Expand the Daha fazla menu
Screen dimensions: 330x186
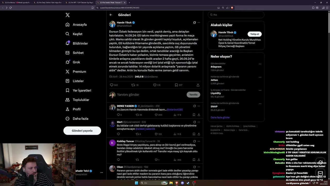[77, 119]
